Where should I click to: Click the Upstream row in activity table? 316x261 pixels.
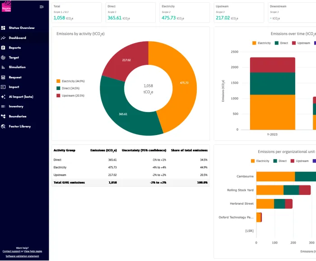point(130,175)
